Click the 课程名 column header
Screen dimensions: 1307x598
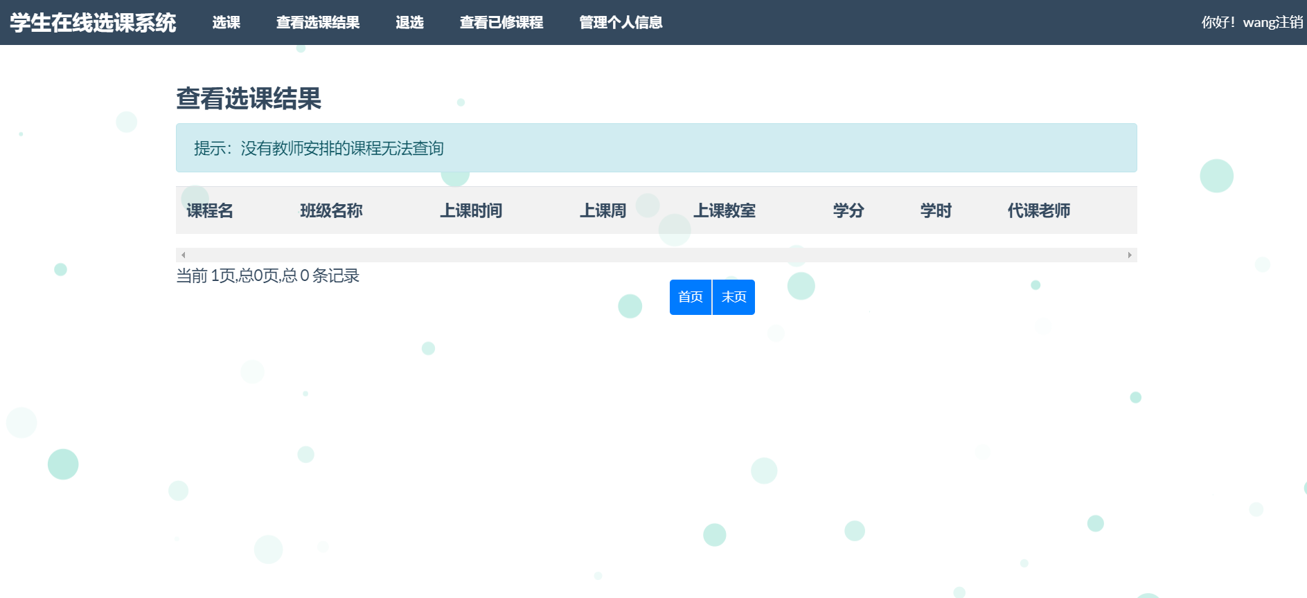coord(210,210)
